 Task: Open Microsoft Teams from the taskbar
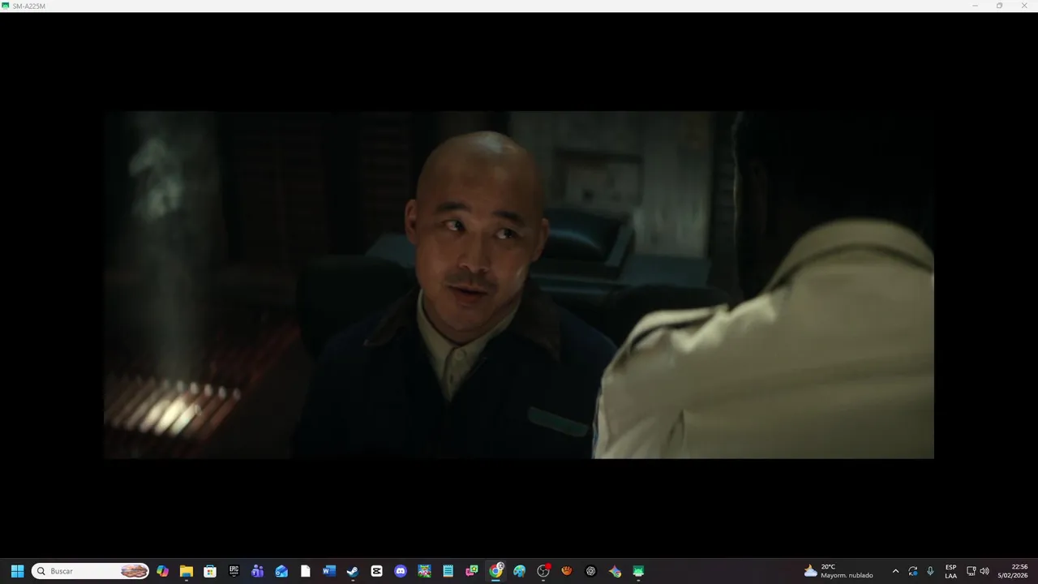pyautogui.click(x=258, y=571)
